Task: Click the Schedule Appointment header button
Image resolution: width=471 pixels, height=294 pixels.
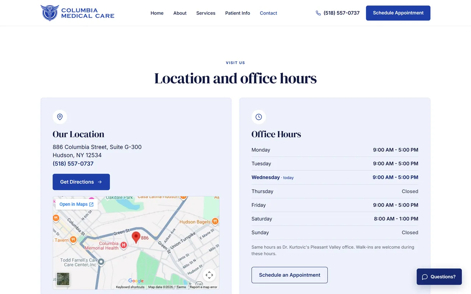Action: coord(398,13)
